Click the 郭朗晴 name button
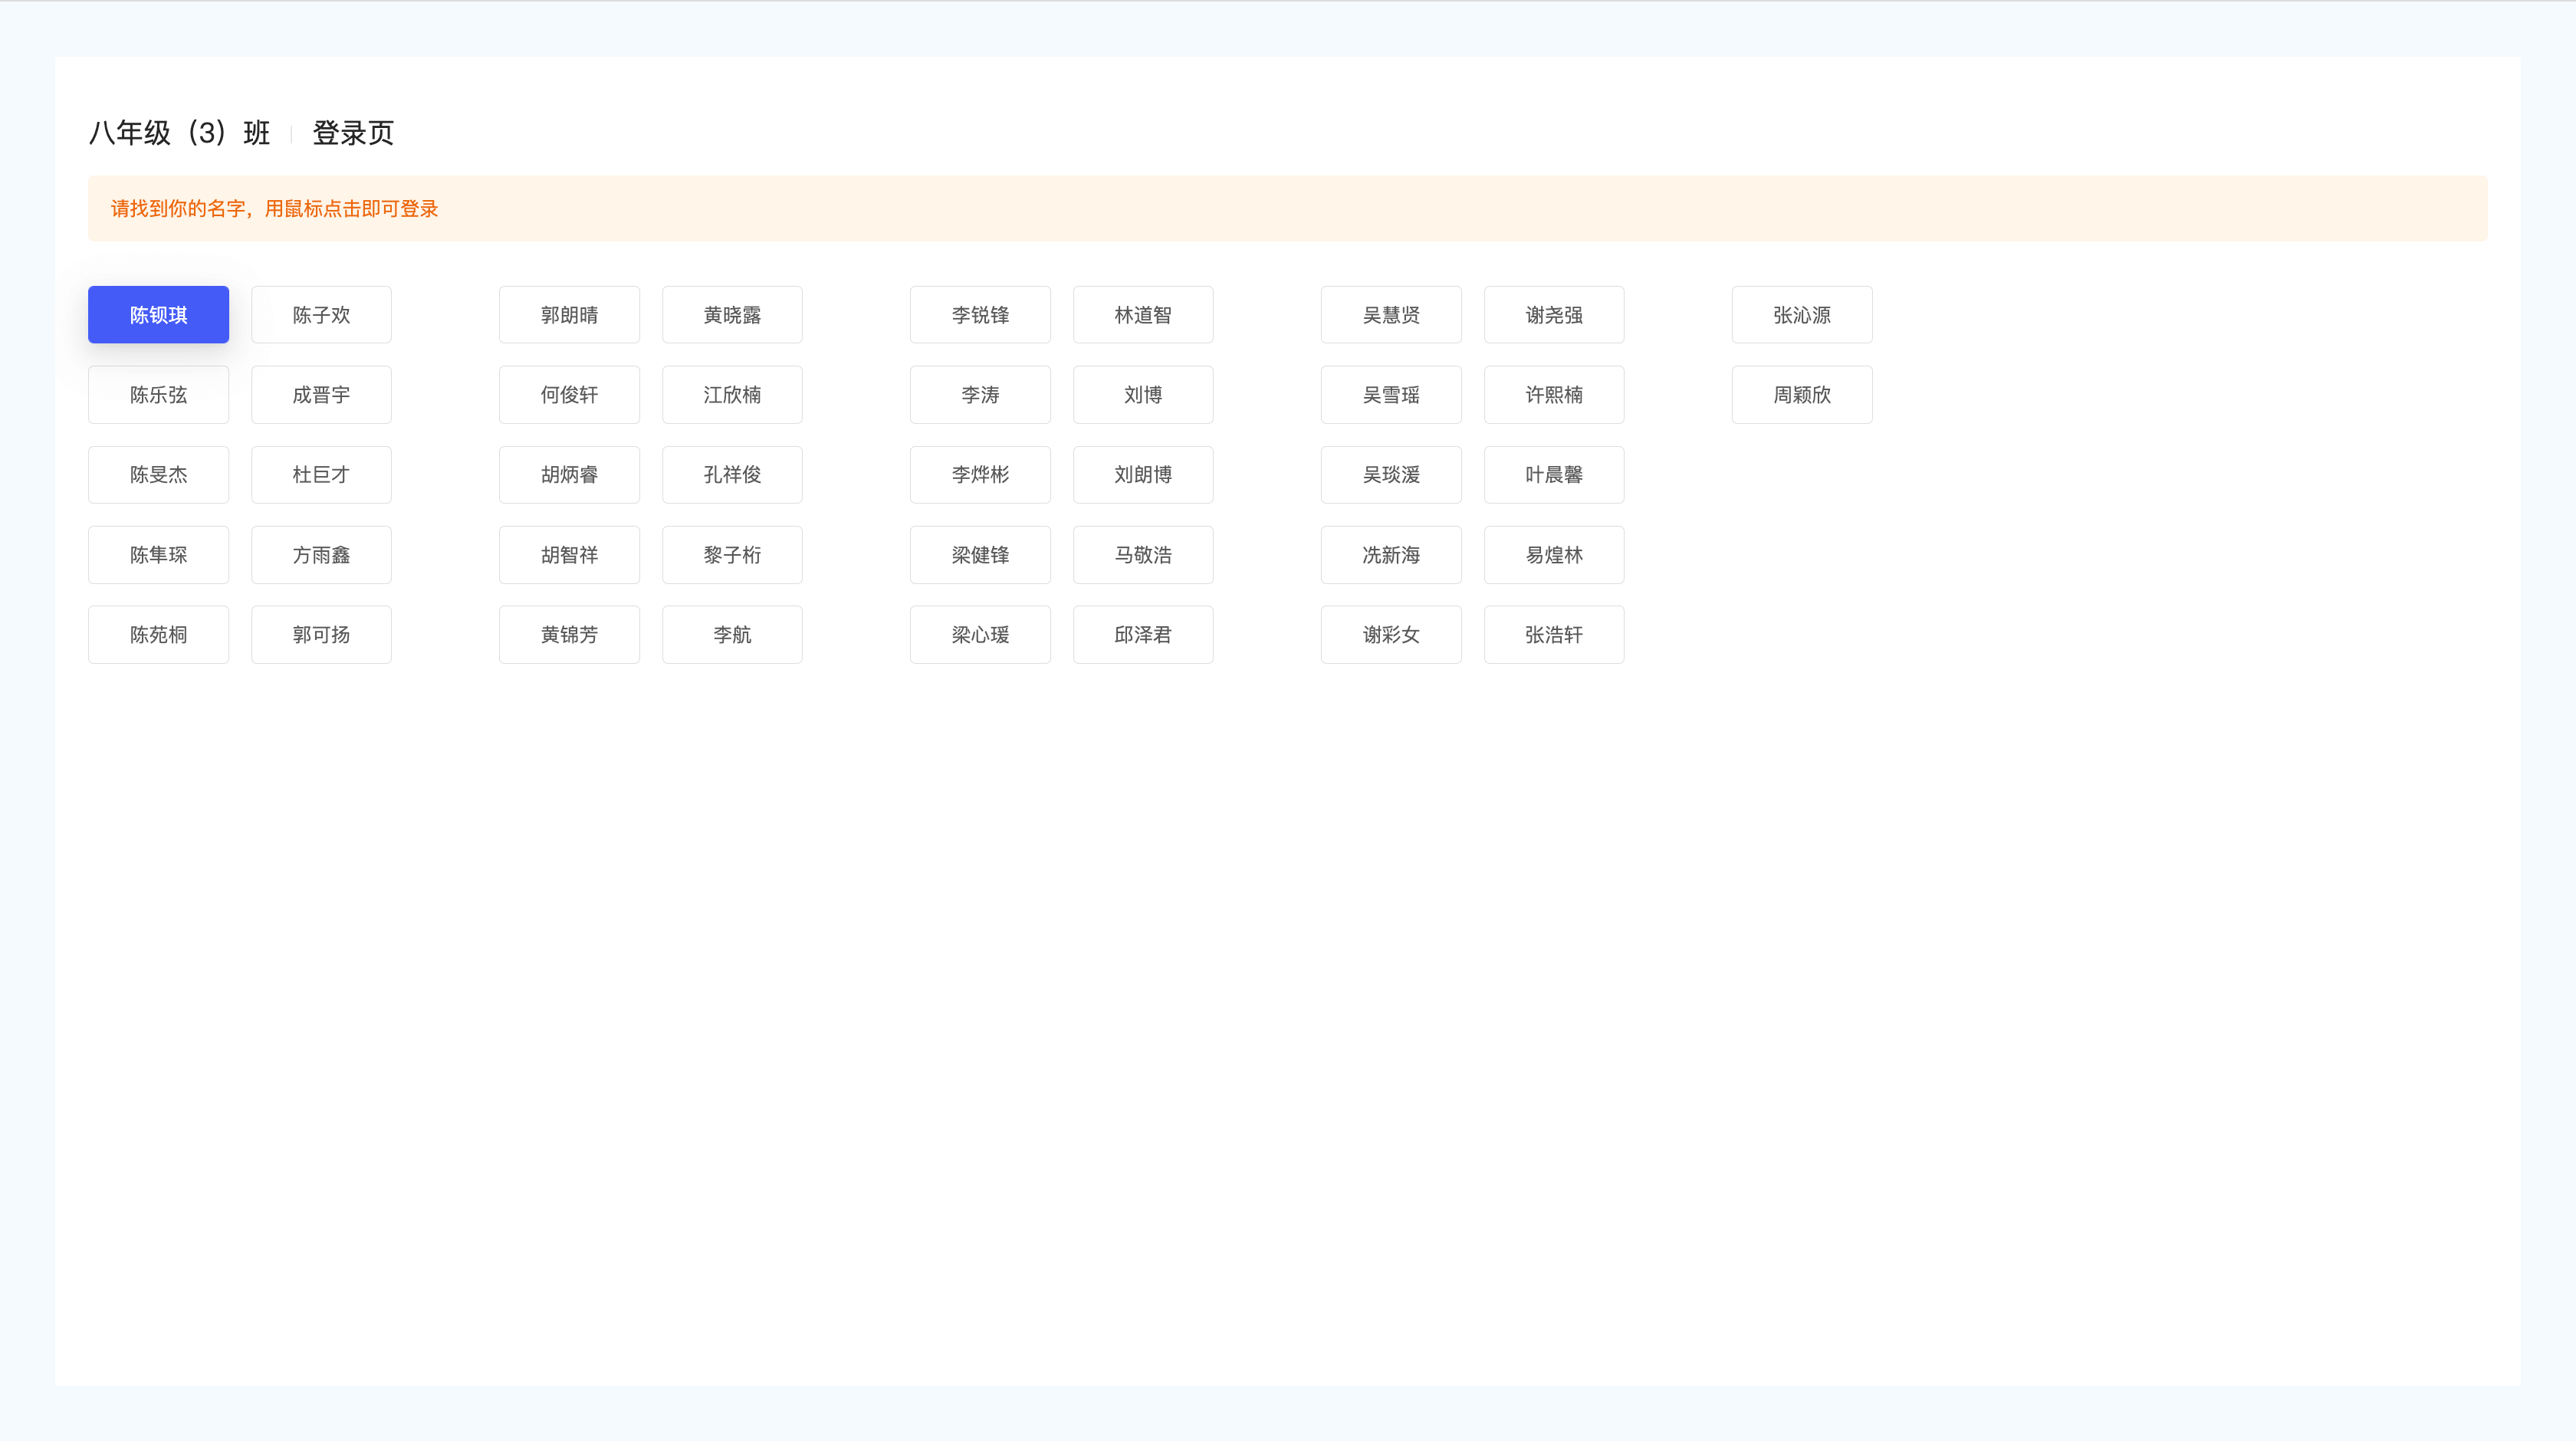The width and height of the screenshot is (2576, 1441). pos(569,315)
